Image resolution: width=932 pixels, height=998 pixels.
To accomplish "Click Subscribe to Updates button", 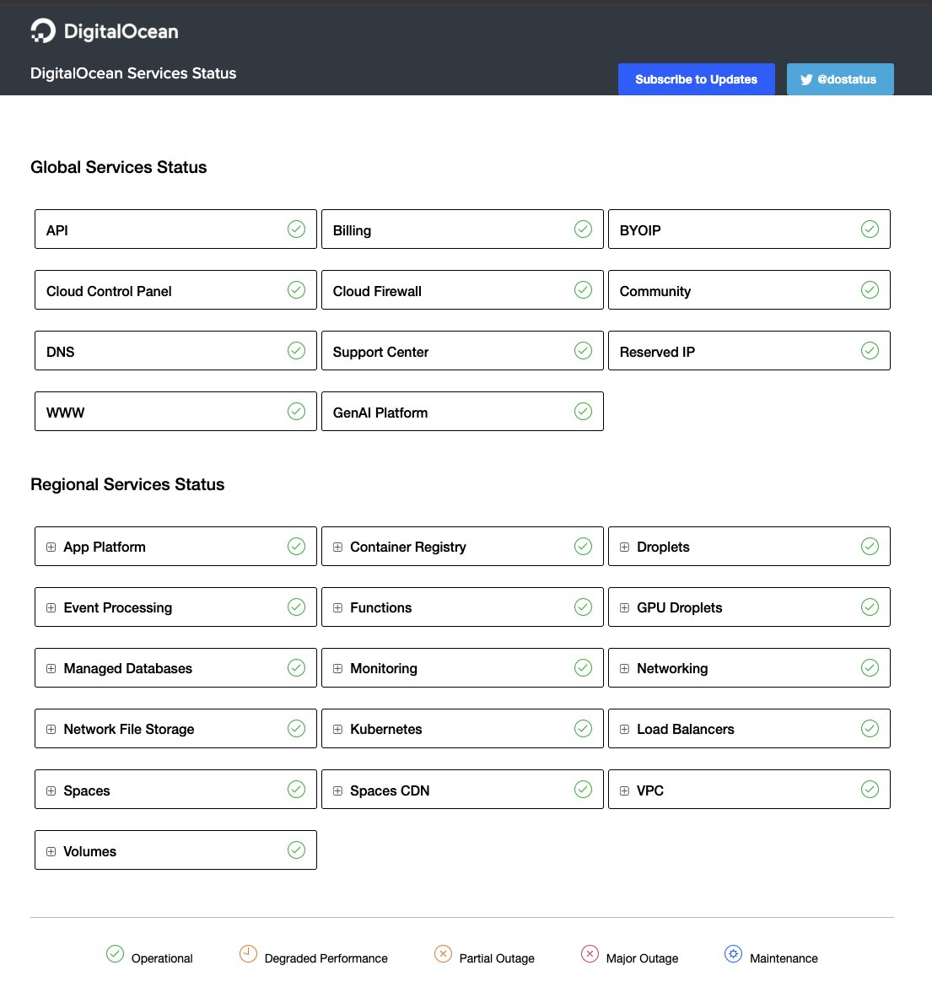I will [x=696, y=79].
